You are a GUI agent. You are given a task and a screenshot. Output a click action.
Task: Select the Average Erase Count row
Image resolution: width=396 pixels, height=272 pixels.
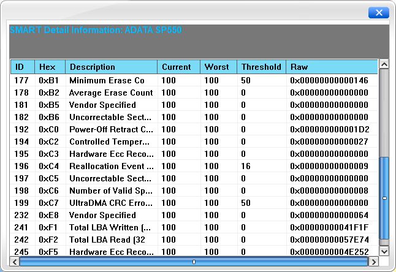tap(194, 93)
